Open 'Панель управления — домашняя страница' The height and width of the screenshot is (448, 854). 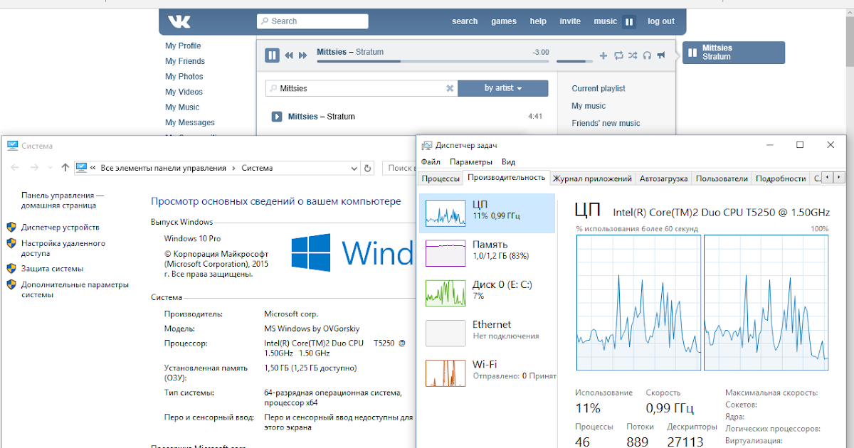63,200
